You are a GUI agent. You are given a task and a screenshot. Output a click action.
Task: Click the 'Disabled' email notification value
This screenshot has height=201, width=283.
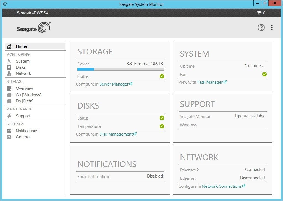(x=155, y=176)
